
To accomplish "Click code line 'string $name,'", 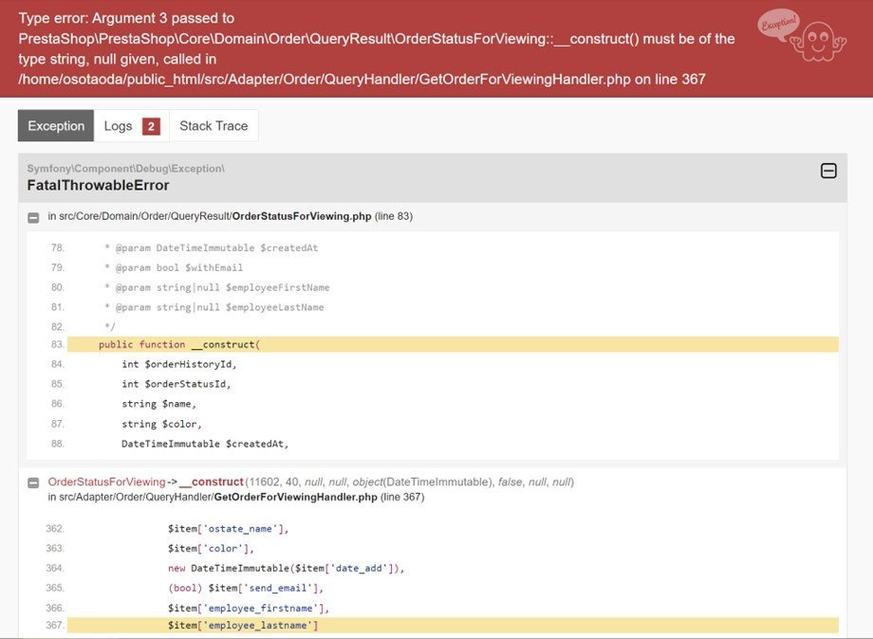I will 158,404.
